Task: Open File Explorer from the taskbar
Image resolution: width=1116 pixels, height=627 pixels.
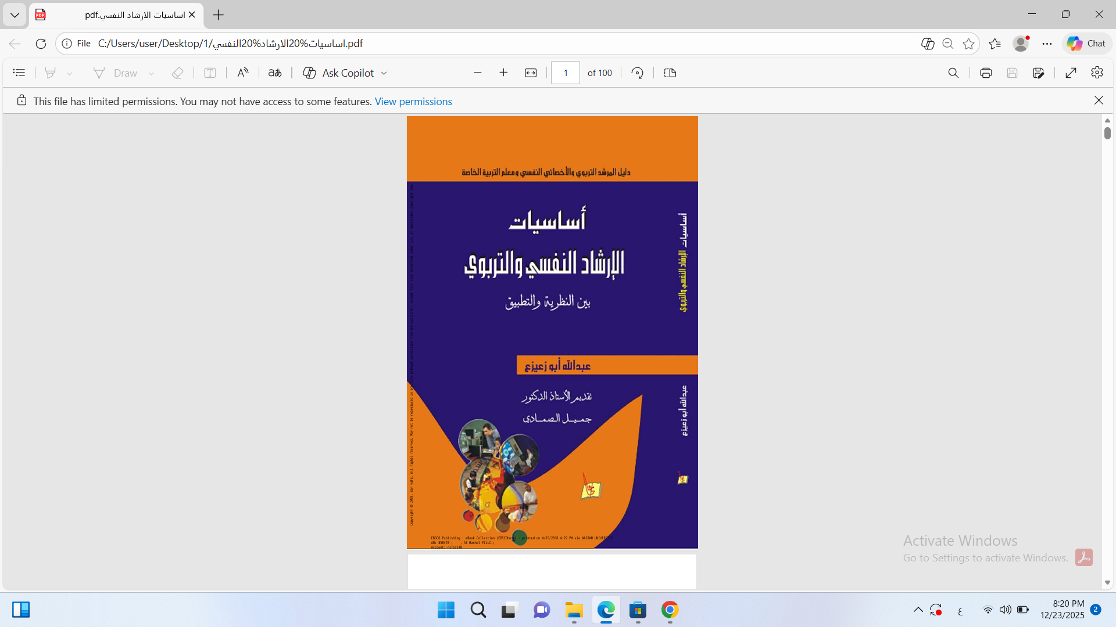Action: pos(574,610)
